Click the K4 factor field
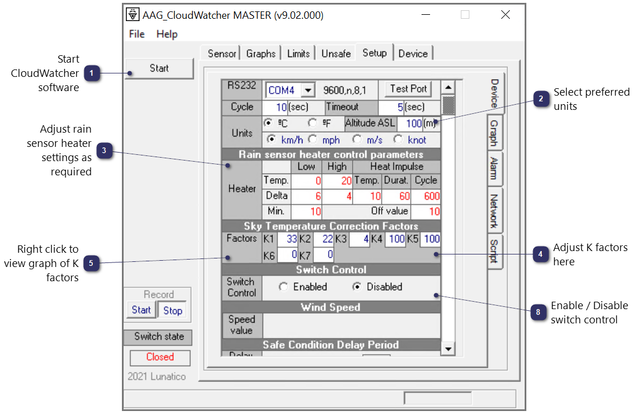 pyautogui.click(x=395, y=239)
